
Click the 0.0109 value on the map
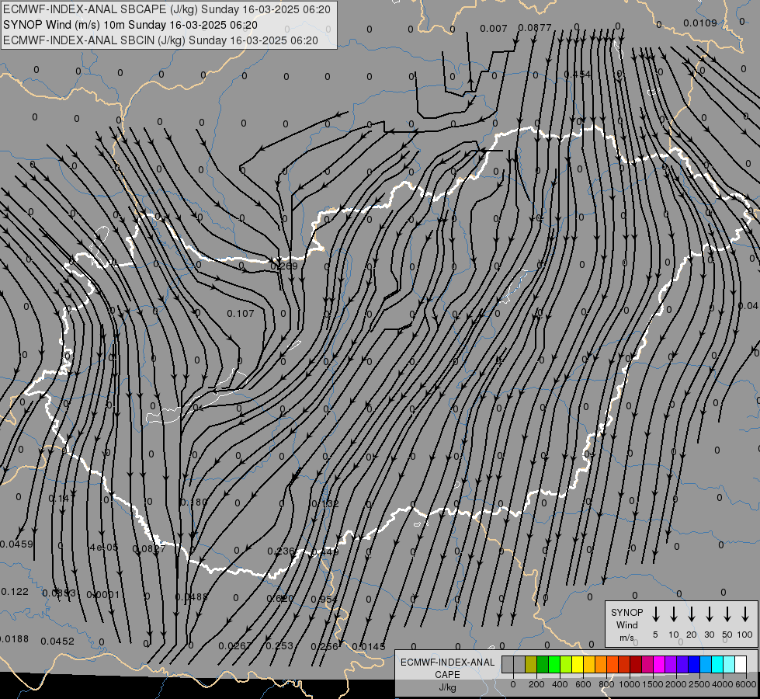(x=700, y=23)
